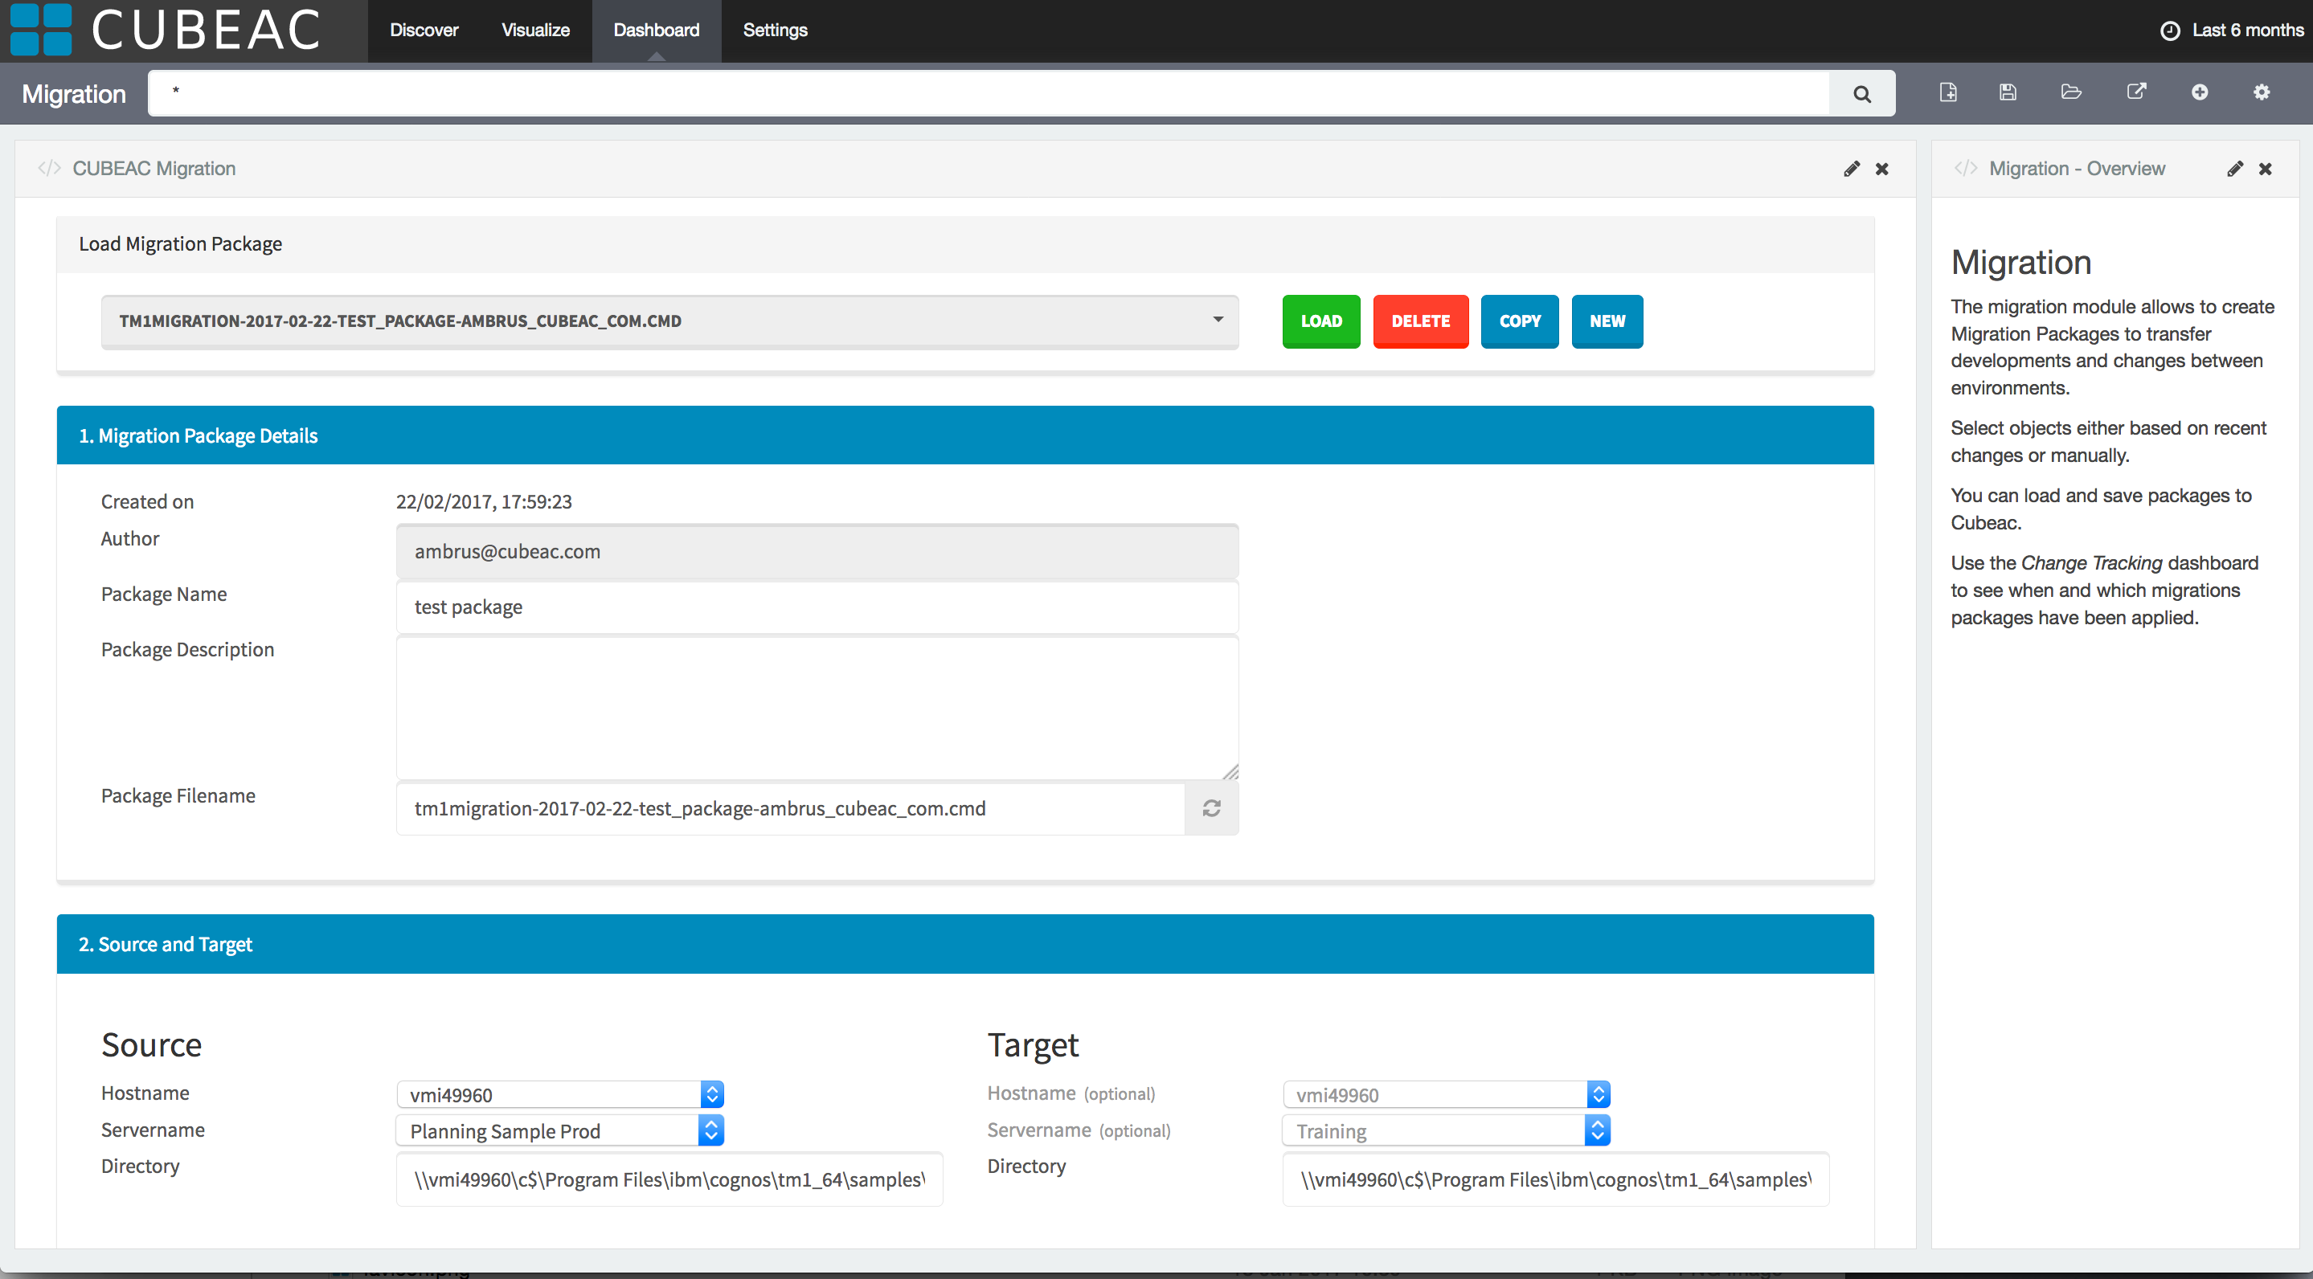Screen dimensions: 2313x1279
Task: Click the red DELETE button
Action: coord(1420,321)
